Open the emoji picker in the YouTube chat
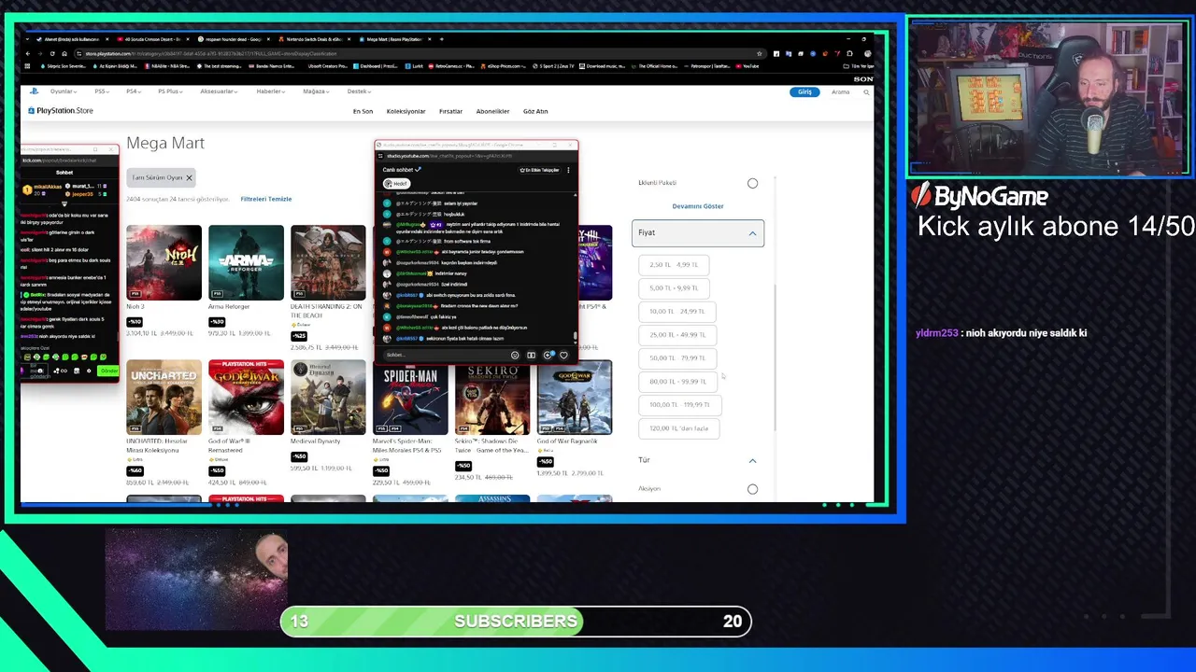 (515, 355)
